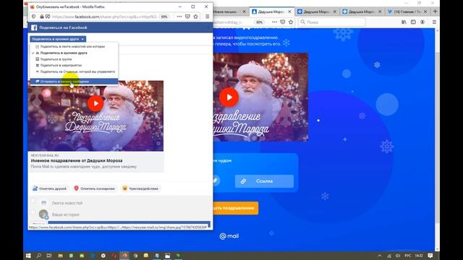Open Firefox account icon in toolbar

pos(422,22)
